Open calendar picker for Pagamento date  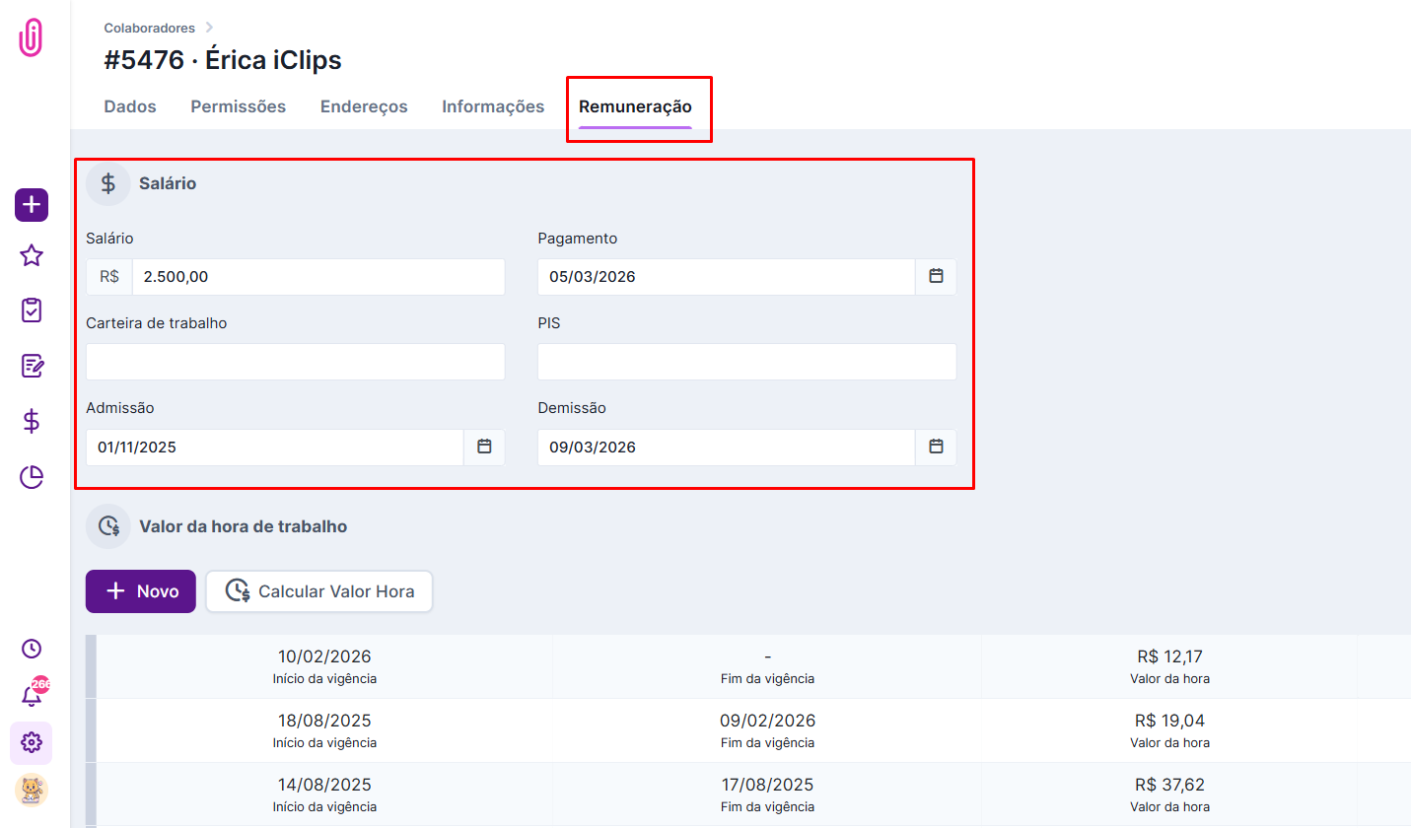[936, 277]
